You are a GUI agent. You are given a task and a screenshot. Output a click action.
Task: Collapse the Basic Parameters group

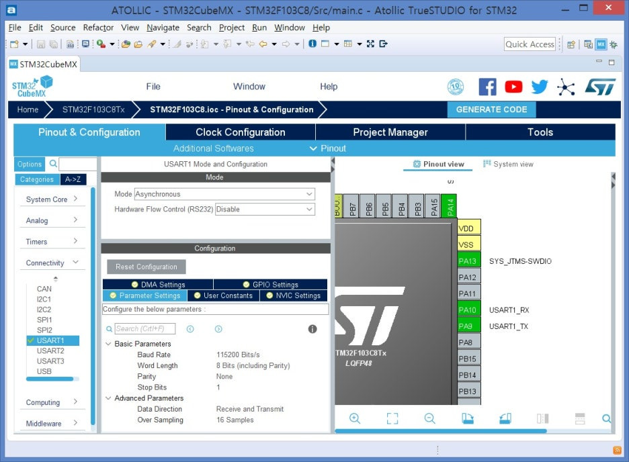coord(108,344)
